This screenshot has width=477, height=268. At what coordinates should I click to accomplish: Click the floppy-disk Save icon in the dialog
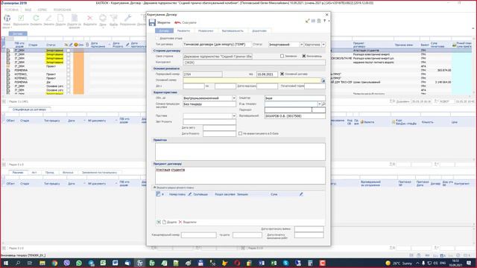coord(152,22)
